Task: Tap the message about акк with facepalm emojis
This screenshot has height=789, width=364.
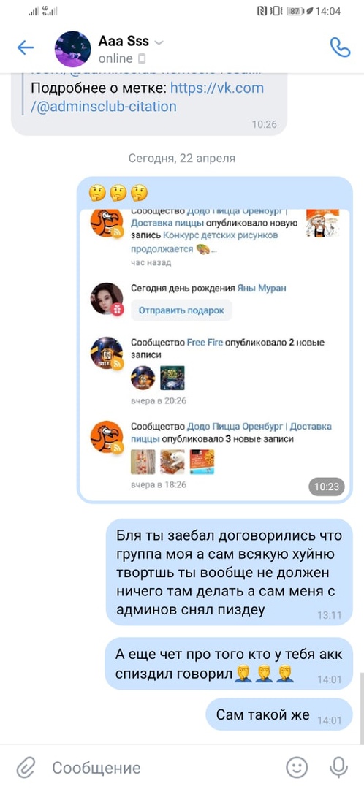Action: tap(229, 663)
